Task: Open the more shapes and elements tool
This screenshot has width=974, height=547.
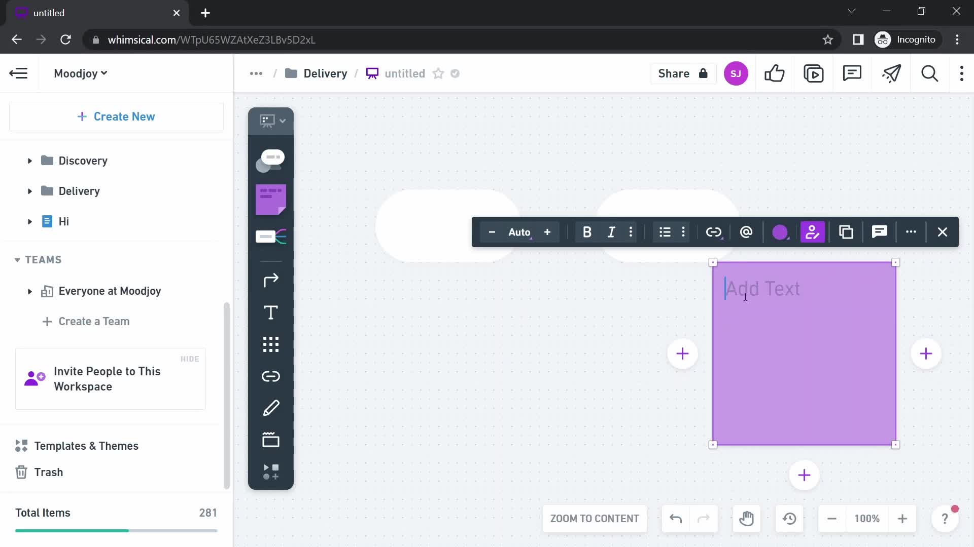Action: (x=271, y=472)
